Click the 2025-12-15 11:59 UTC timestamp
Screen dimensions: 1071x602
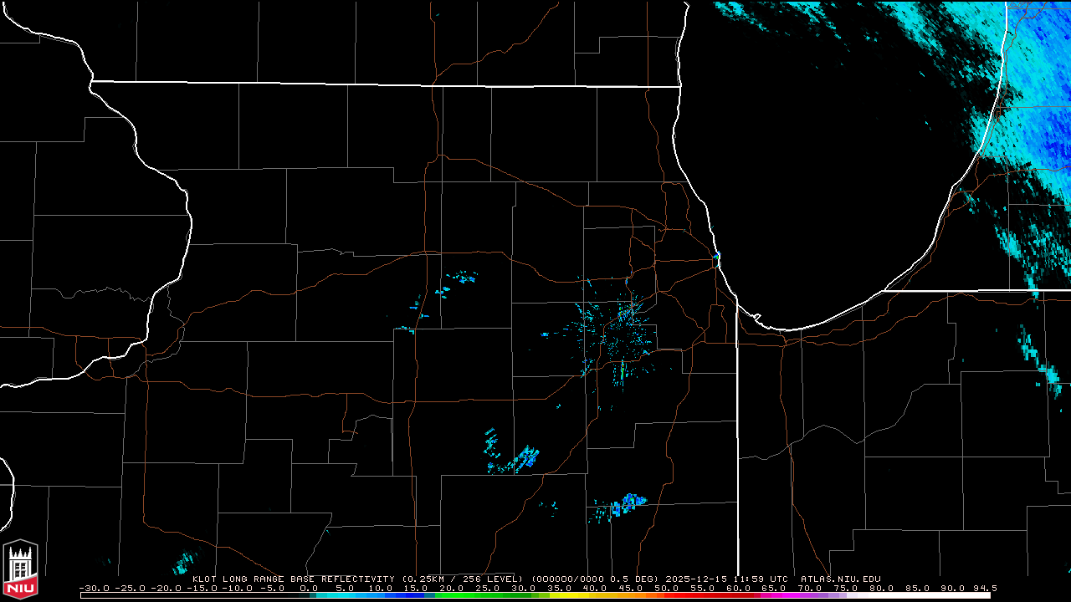(x=728, y=579)
